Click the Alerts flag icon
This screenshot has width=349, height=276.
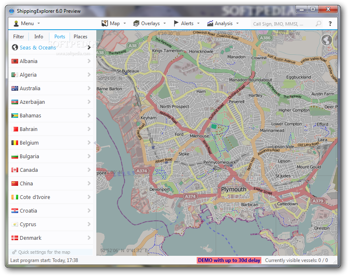coord(176,23)
